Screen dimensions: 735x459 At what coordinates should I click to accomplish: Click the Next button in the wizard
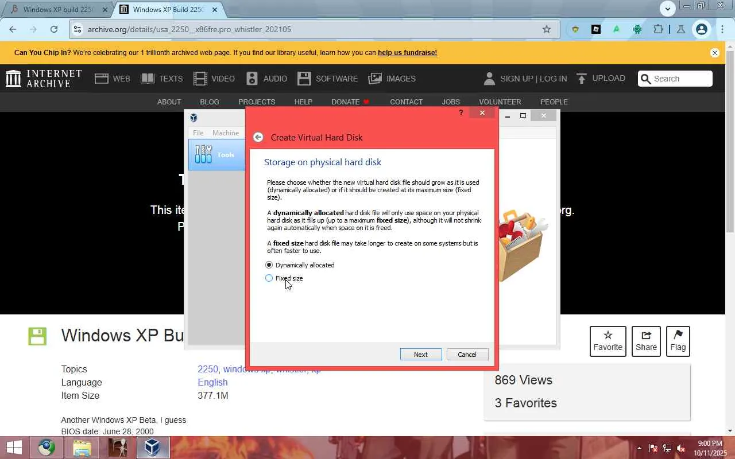tap(421, 355)
